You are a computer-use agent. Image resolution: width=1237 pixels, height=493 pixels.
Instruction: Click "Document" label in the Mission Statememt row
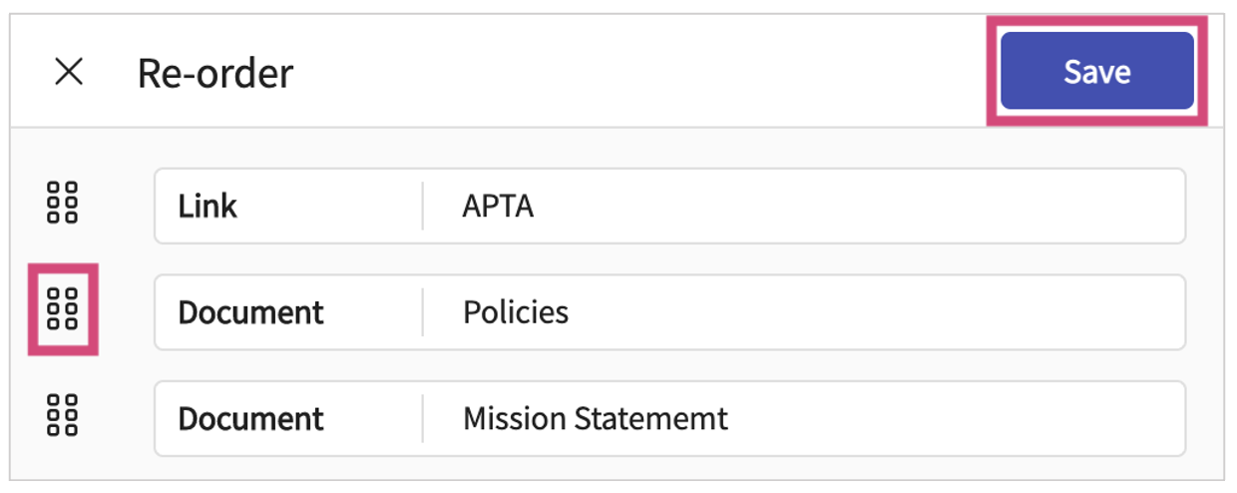(250, 418)
